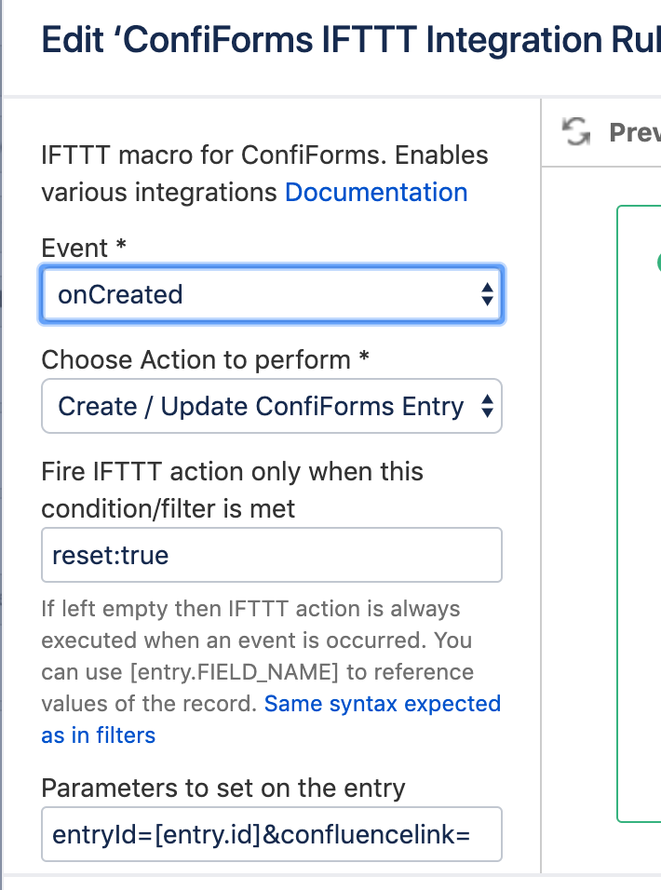Click the Event required field label
The image size is (661, 890).
69,248
